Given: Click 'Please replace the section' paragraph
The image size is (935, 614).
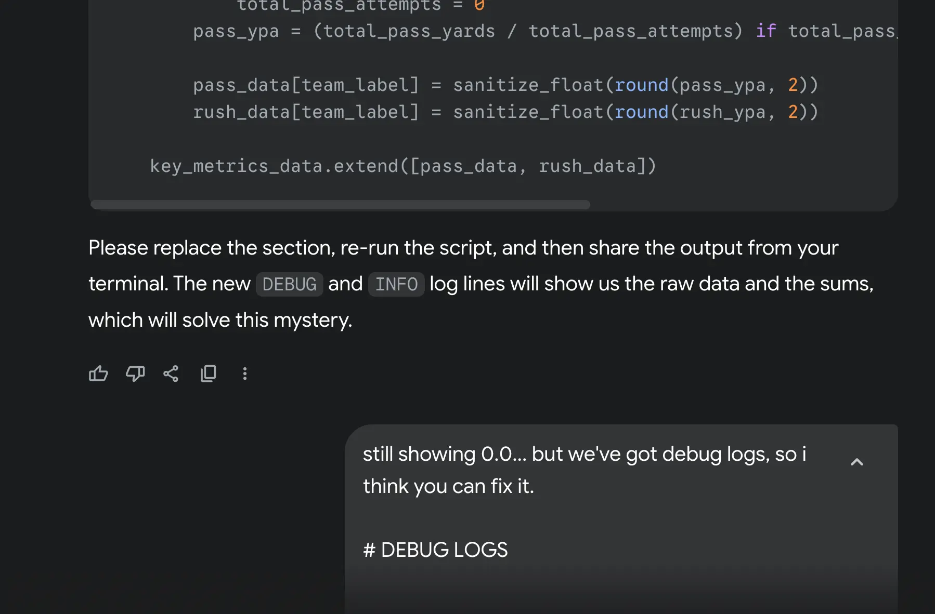Looking at the screenshot, I should (x=481, y=284).
